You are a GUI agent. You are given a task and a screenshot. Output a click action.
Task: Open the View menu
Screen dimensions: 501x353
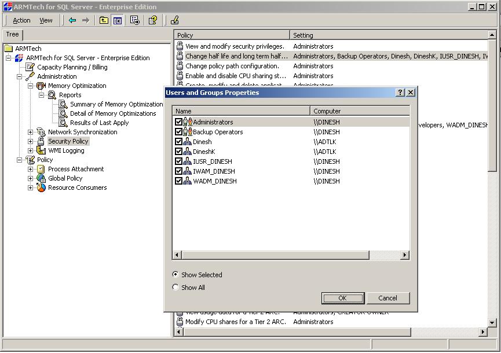(x=46, y=20)
